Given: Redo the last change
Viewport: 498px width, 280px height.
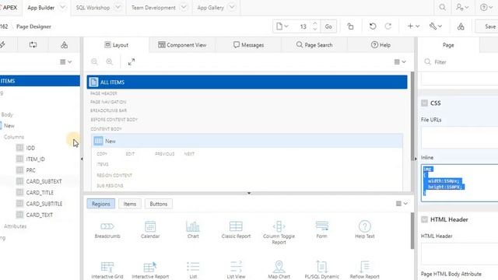Looking at the screenshot, I should (388, 26).
